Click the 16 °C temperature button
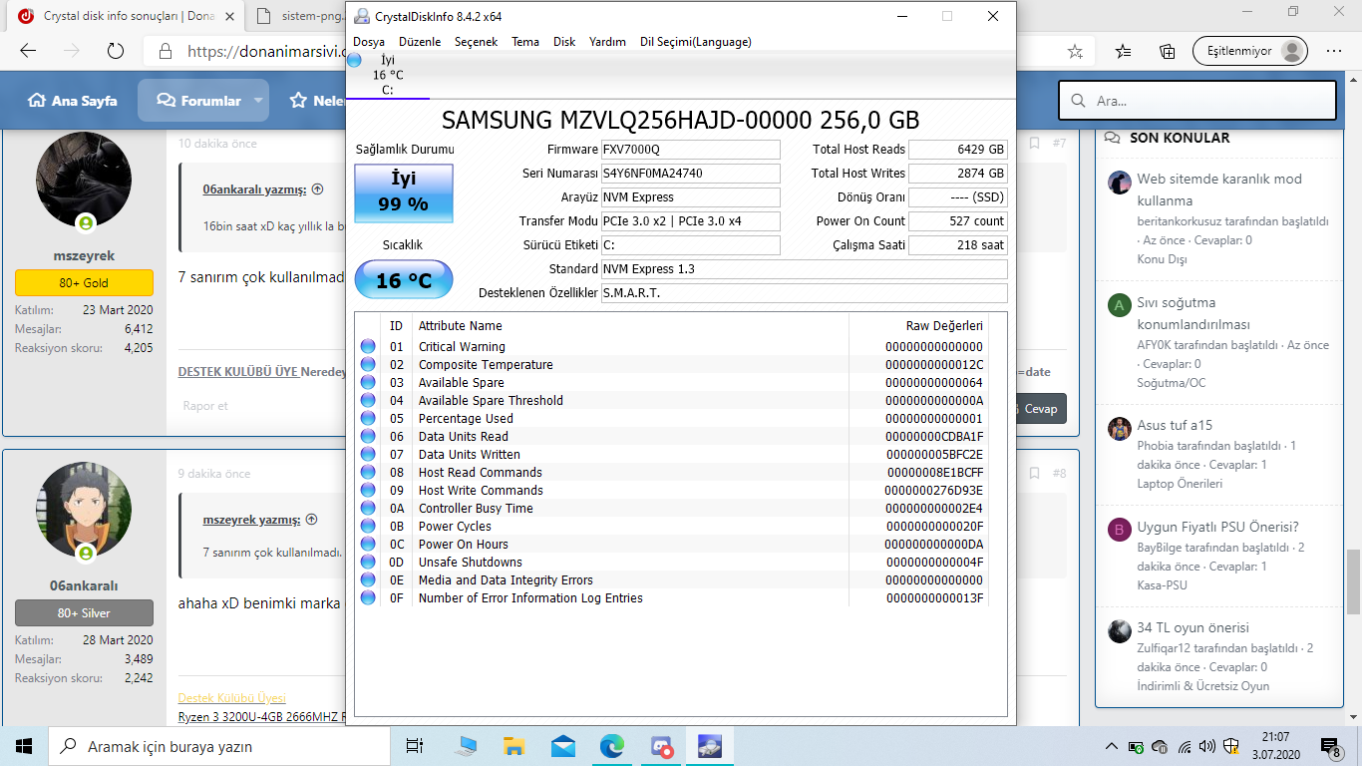This screenshot has width=1362, height=766. click(404, 279)
